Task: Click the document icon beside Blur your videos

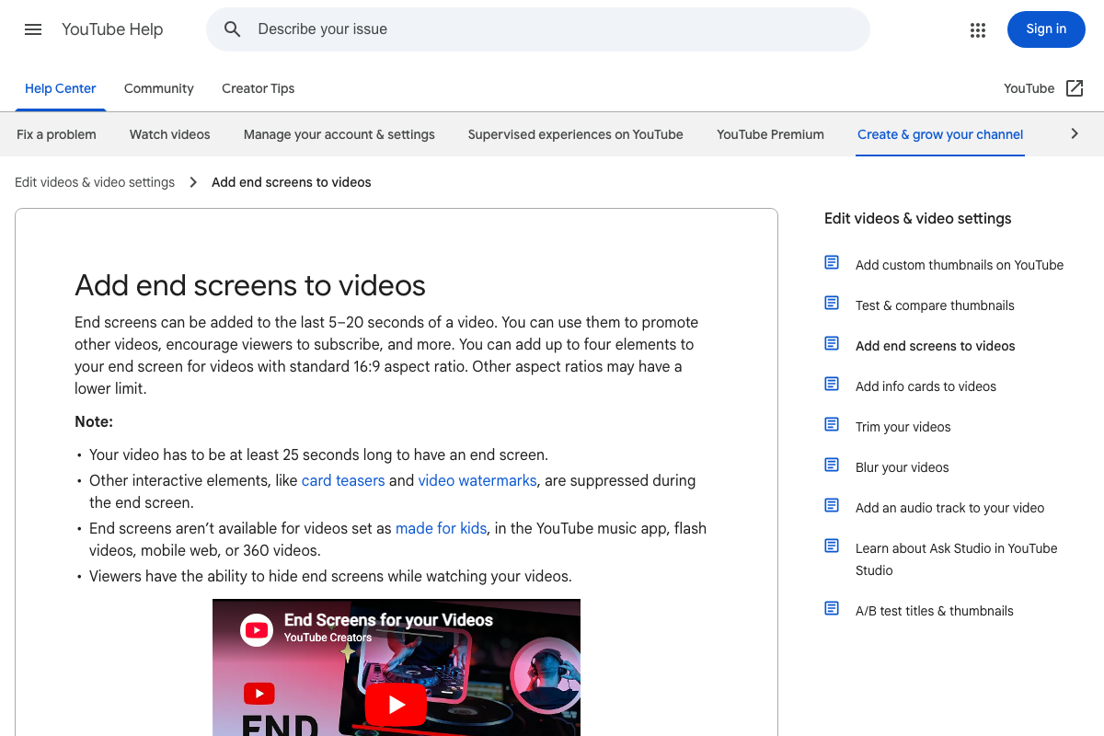Action: coord(832,466)
